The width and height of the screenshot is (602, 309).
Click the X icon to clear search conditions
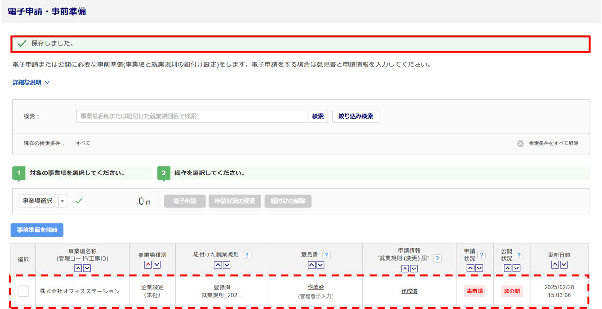(x=521, y=143)
